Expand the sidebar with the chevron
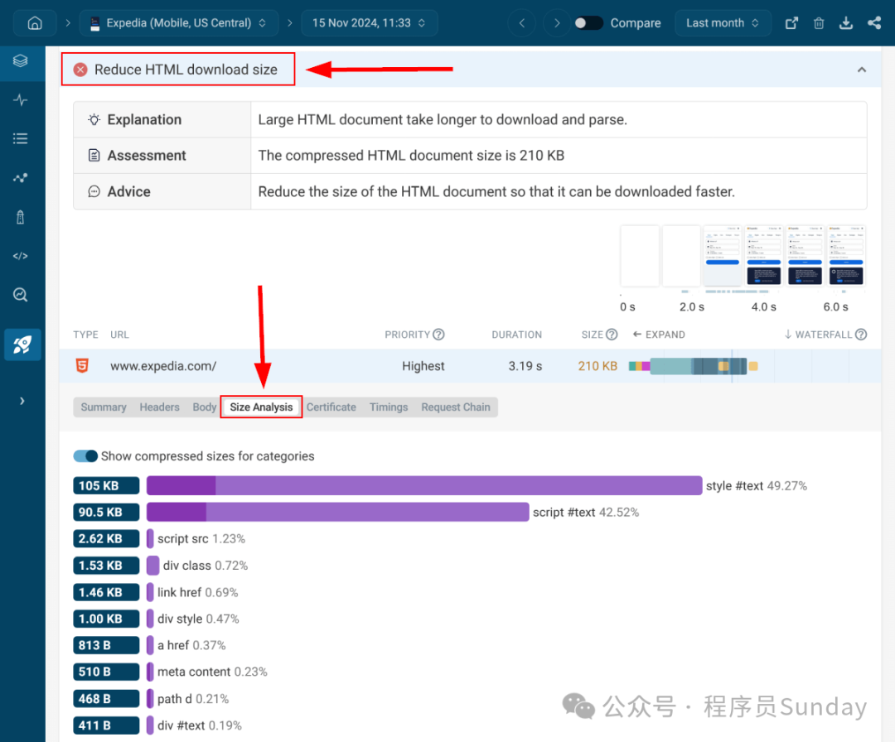 [x=22, y=401]
